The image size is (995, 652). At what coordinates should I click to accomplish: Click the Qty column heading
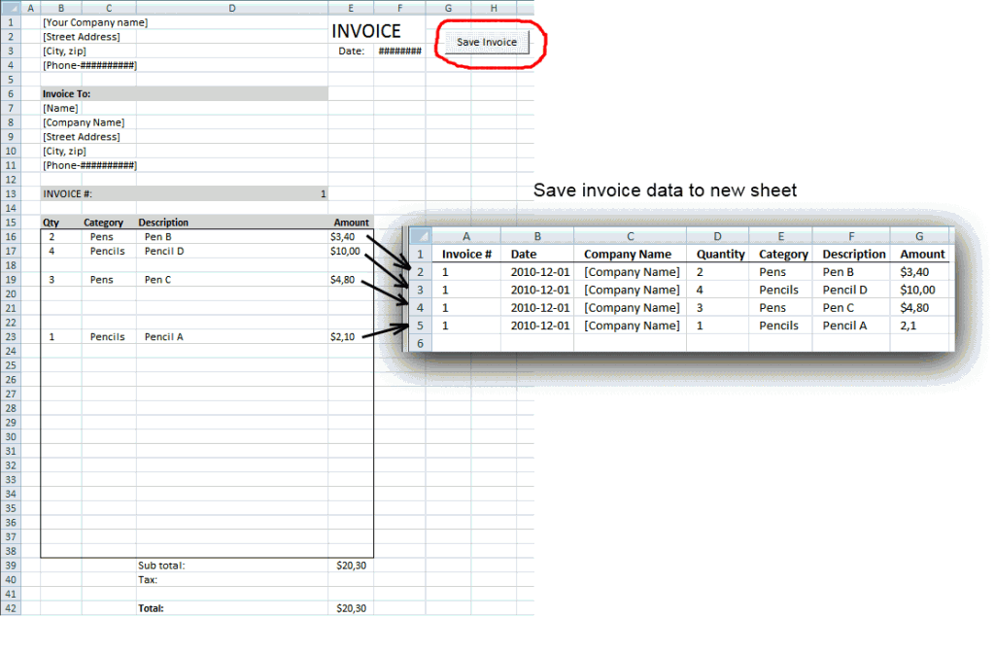(x=51, y=223)
